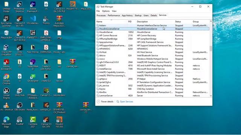Click the scrollbar down arrow in services list
The height and width of the screenshot is (135, 241).
[x=211, y=96]
